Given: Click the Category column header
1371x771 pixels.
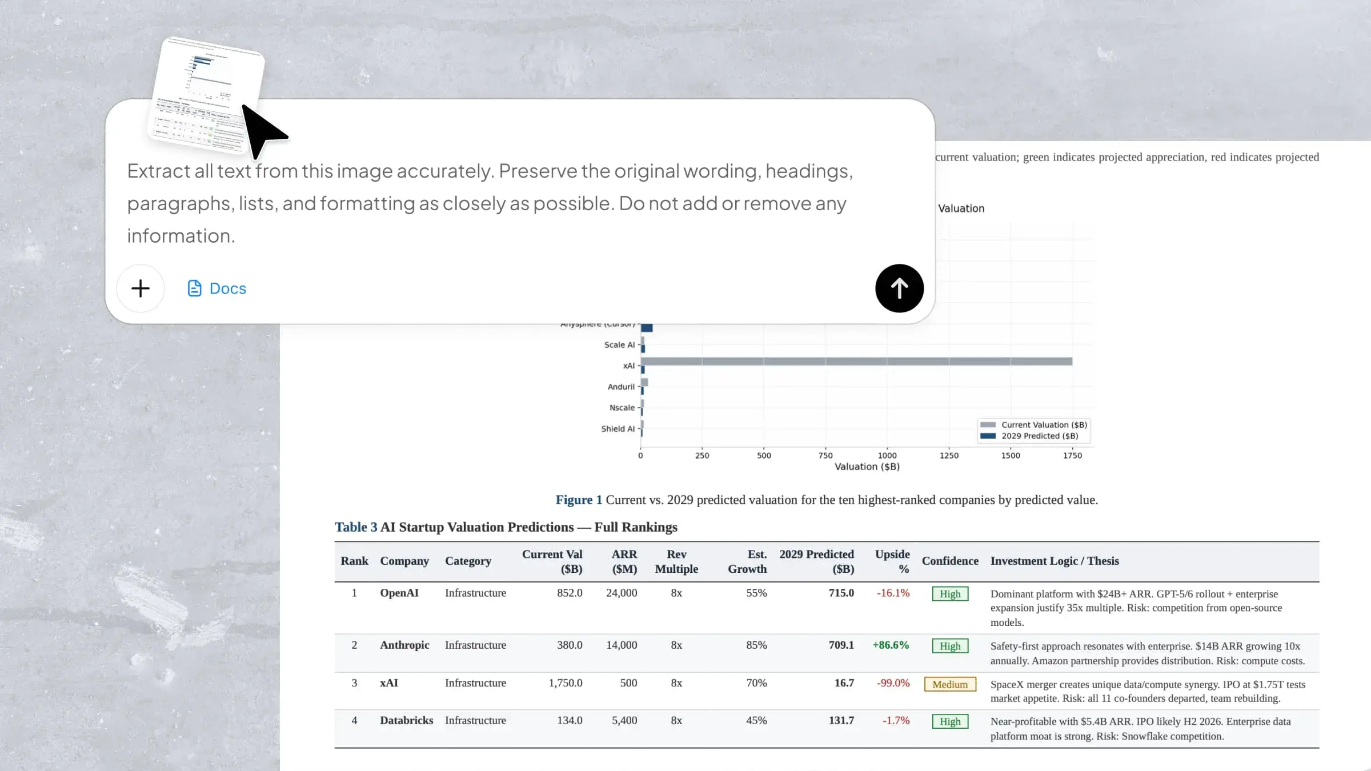Looking at the screenshot, I should (x=468, y=561).
